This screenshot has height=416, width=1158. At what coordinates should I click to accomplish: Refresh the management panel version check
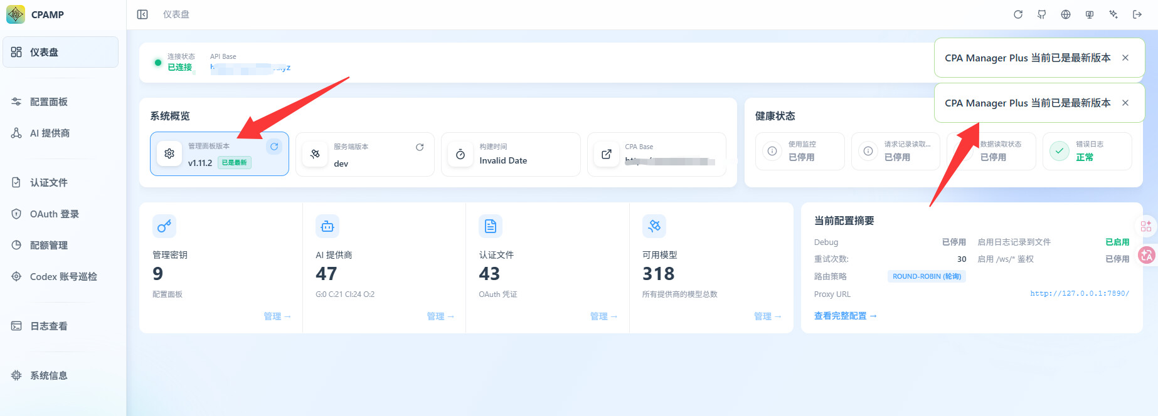pos(274,147)
